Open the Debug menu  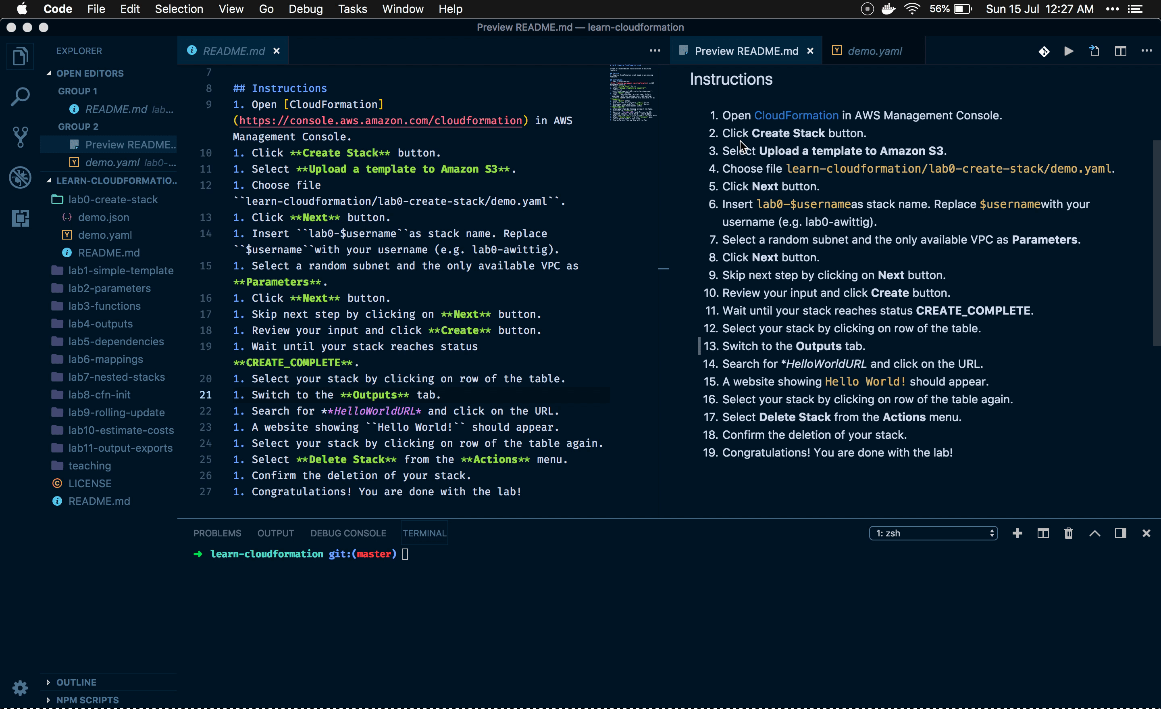pos(305,9)
